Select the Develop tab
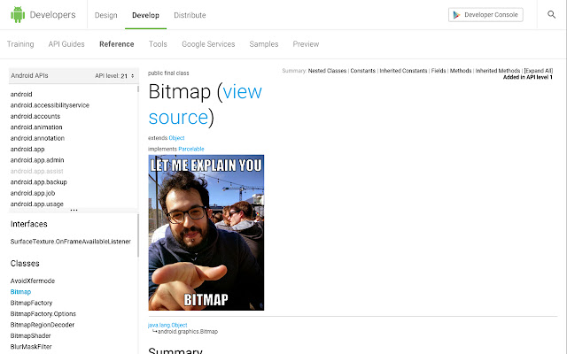This screenshot has height=354, width=567. (145, 15)
